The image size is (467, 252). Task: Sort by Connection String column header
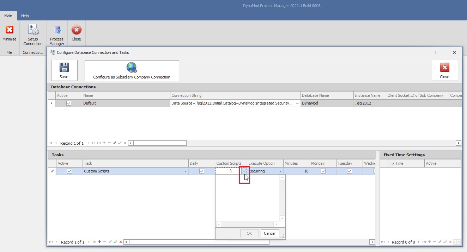pos(235,95)
